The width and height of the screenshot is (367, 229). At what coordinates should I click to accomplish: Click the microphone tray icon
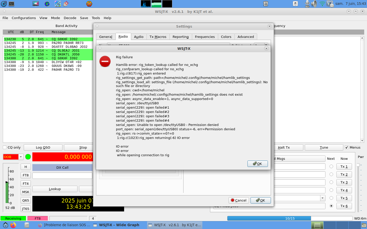coord(307,4)
